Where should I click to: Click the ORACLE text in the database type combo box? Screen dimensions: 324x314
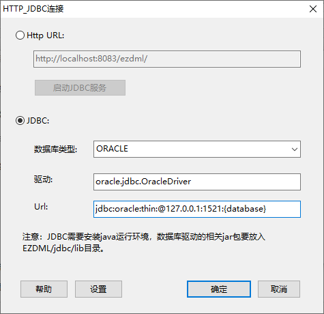tap(112, 149)
